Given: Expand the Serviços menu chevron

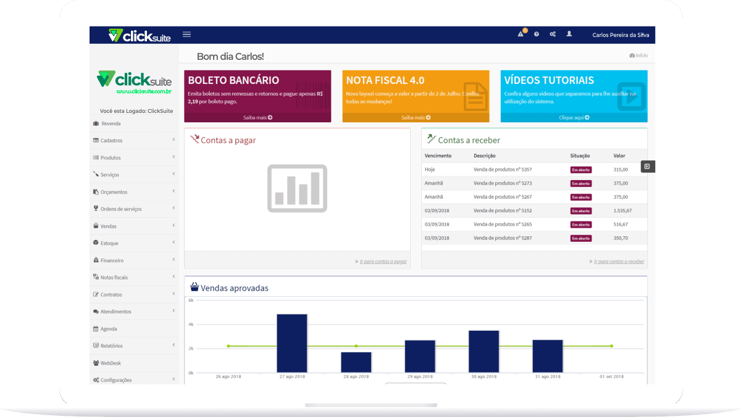Looking at the screenshot, I should point(174,174).
